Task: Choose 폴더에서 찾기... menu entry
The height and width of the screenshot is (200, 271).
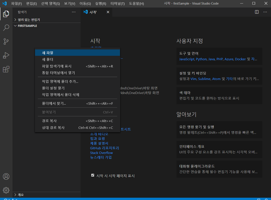Action: coord(77,103)
